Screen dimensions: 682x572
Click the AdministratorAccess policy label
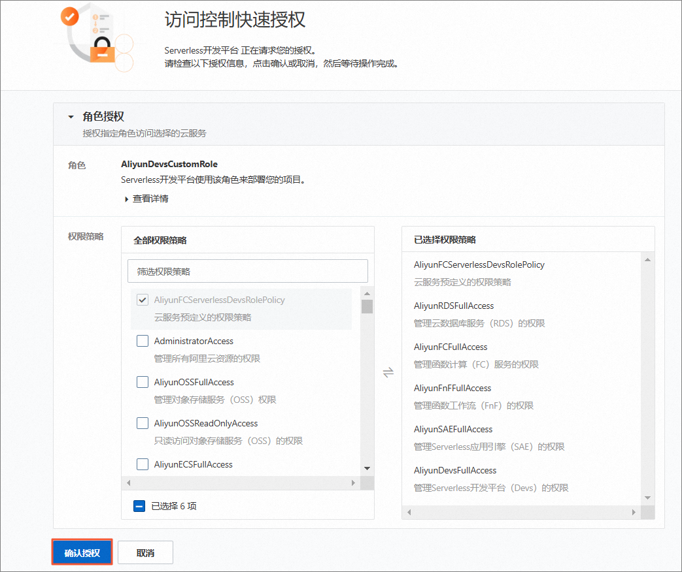coord(194,341)
